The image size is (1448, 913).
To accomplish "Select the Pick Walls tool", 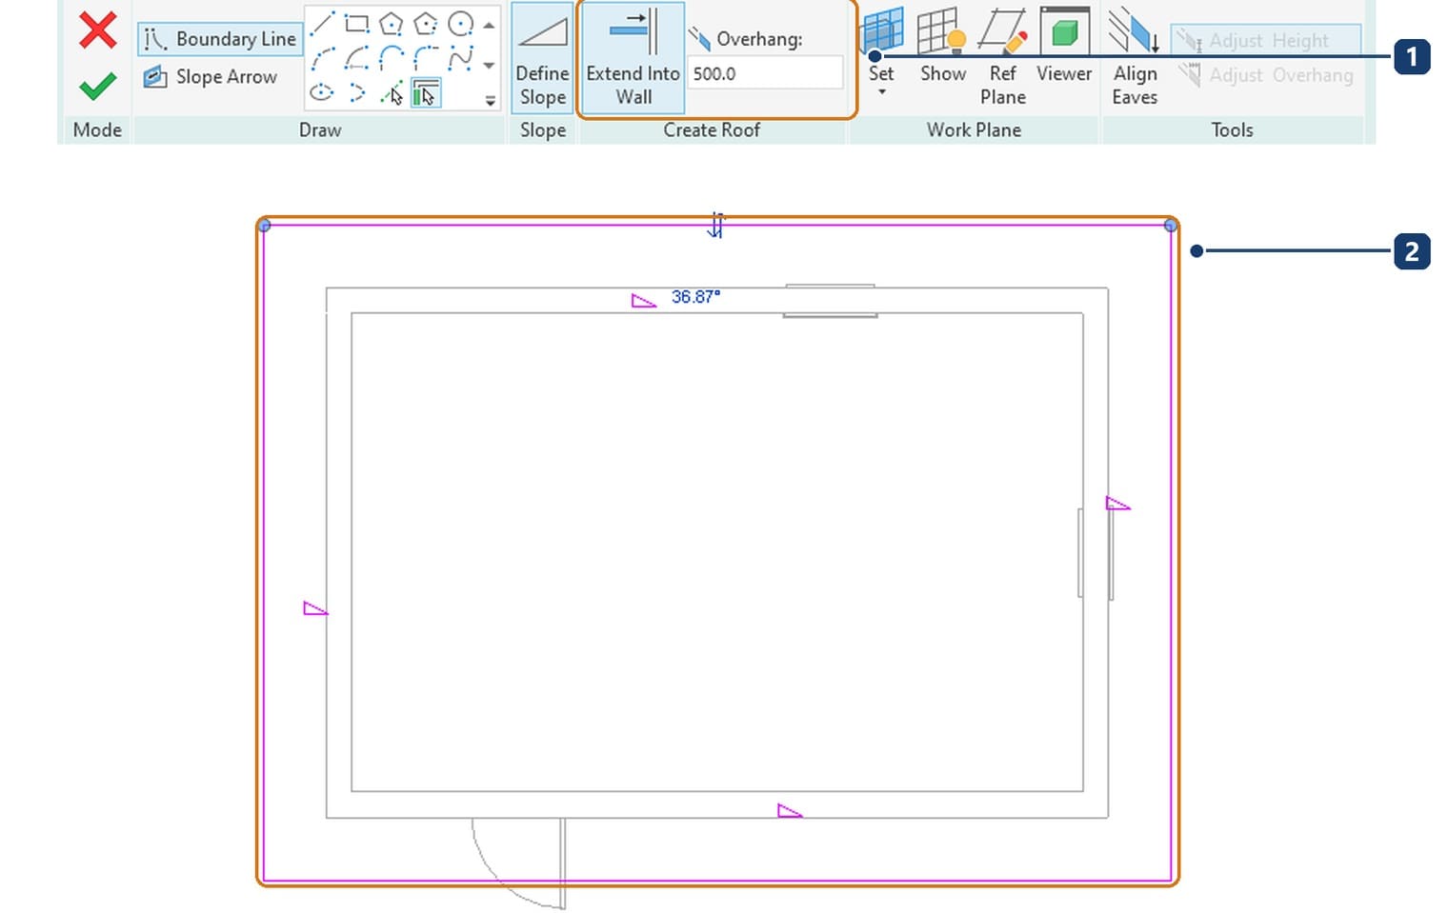I will [x=425, y=93].
